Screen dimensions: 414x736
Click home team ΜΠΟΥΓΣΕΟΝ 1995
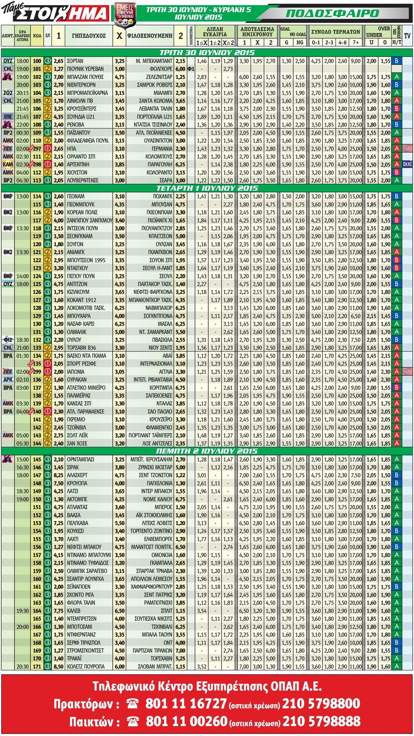tap(86, 260)
